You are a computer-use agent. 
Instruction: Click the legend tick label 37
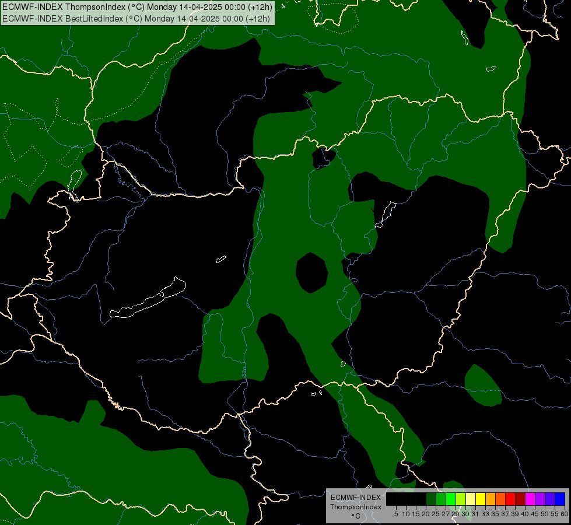click(x=505, y=514)
